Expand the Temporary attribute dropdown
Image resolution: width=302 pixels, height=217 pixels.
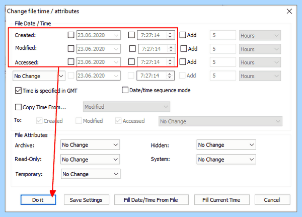91,174
